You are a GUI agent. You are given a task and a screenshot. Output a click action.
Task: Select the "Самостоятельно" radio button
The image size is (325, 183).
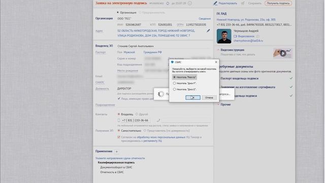click(119, 131)
